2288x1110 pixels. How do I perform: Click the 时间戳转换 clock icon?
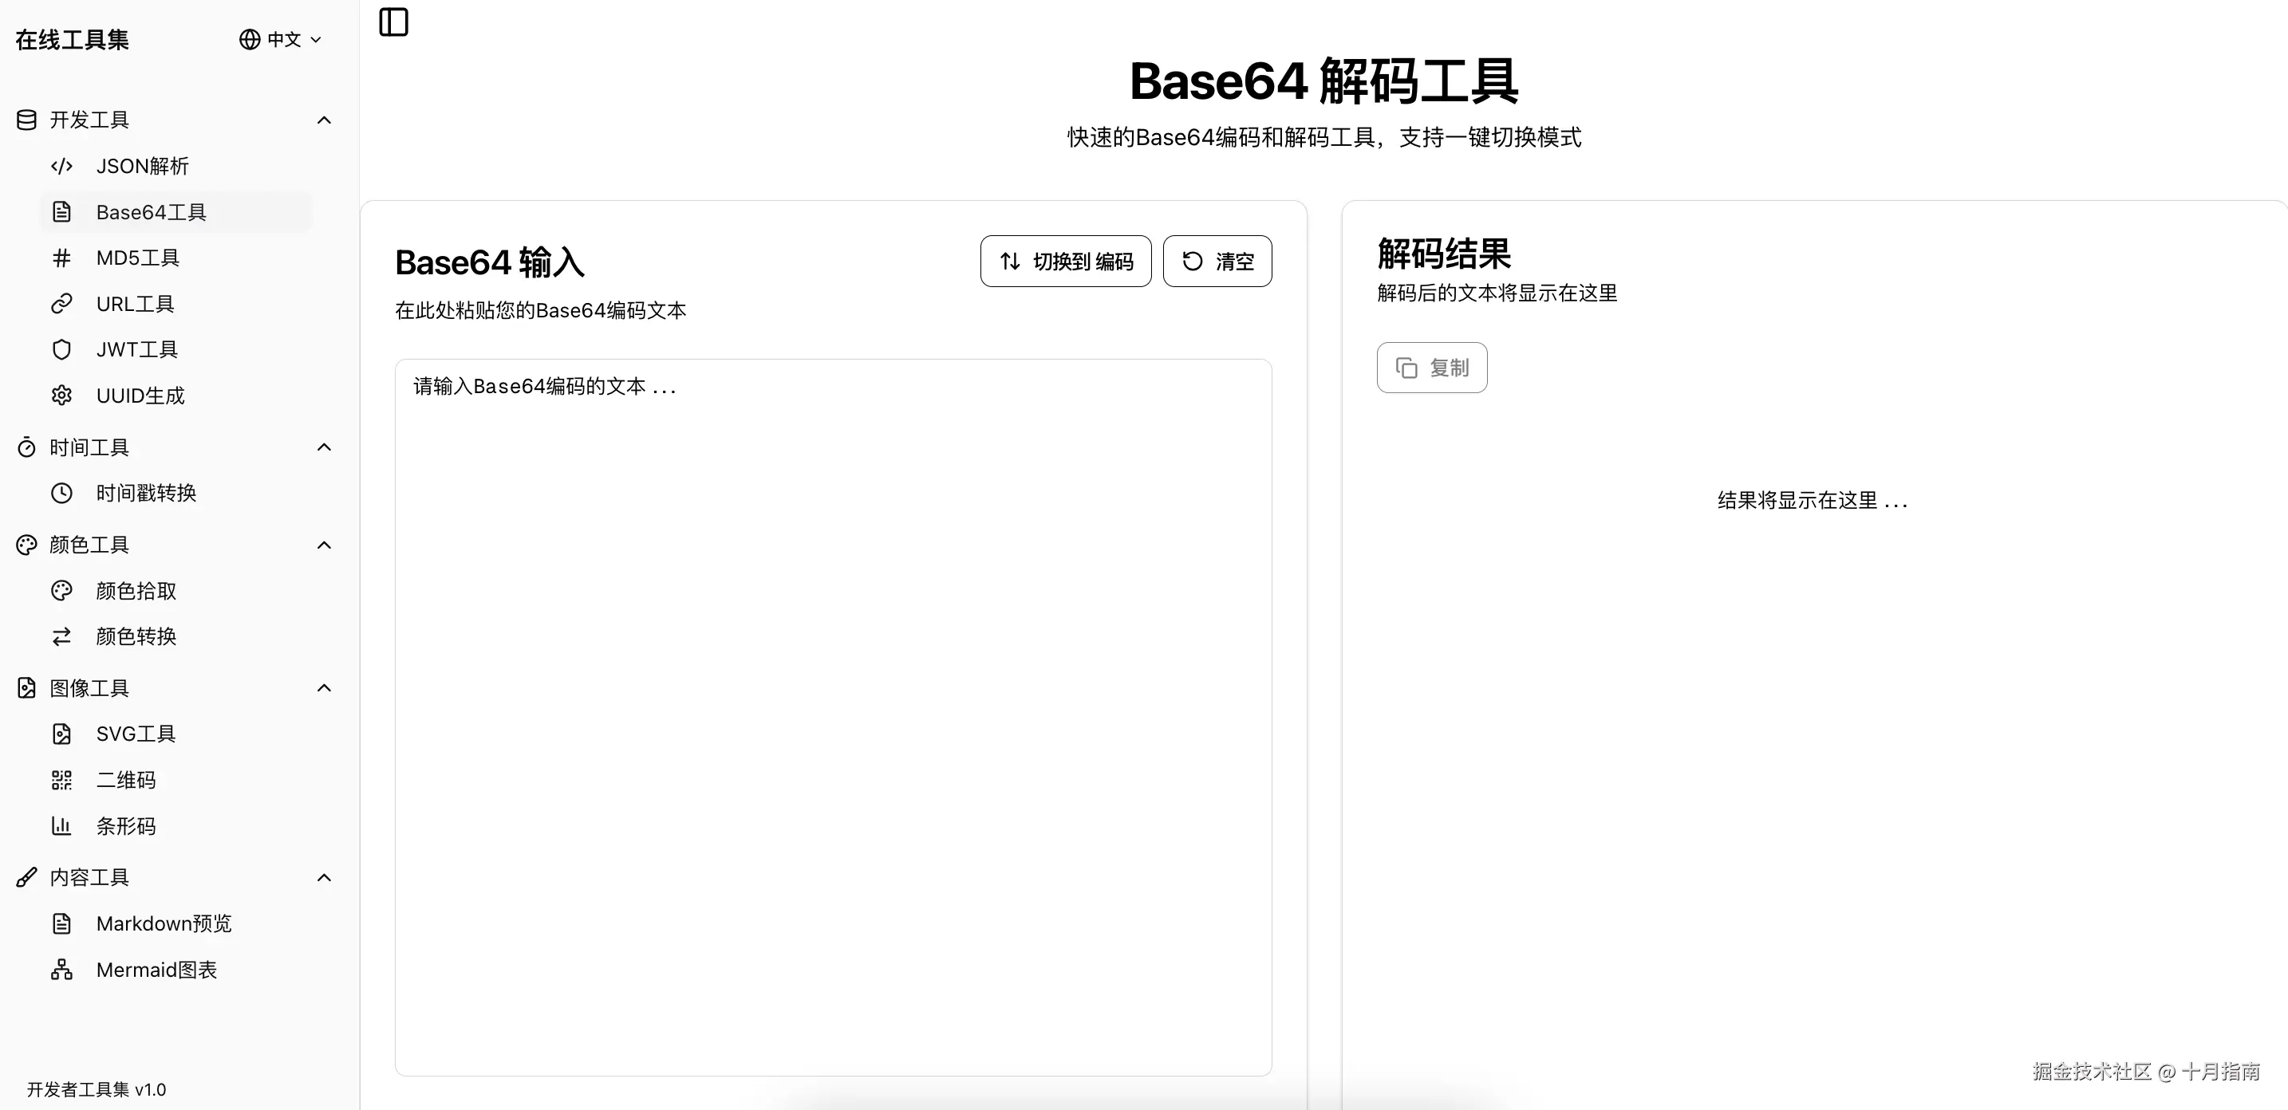point(61,494)
